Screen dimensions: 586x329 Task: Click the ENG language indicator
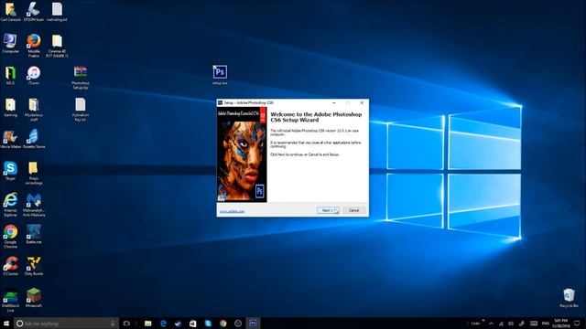coord(546,324)
